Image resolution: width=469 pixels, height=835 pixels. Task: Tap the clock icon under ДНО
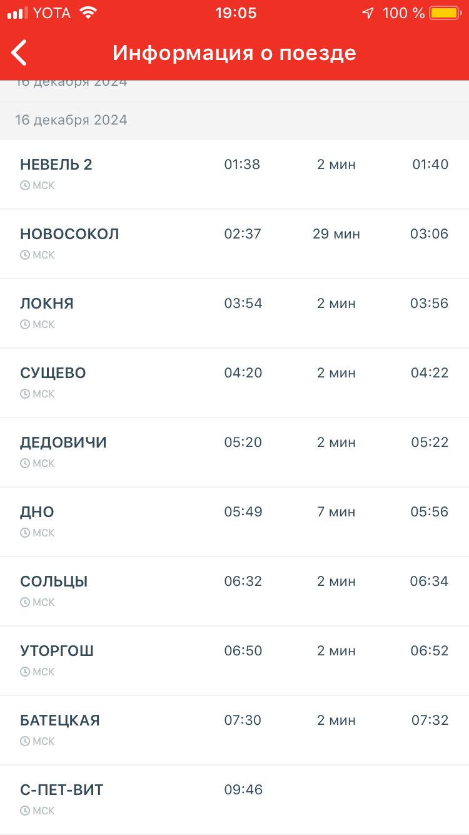(25, 533)
